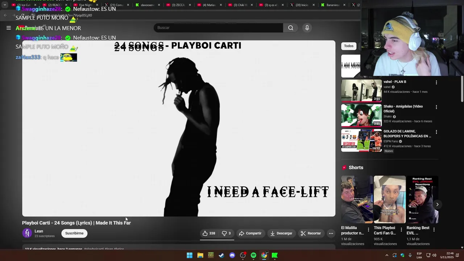Open options for vahel - PLAN B
Screen dimensions: 464x261
pos(436,83)
